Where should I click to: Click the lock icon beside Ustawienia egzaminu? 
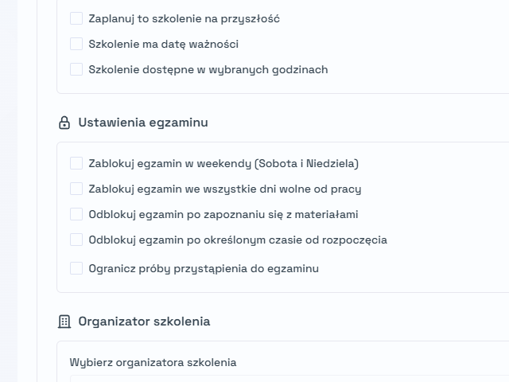pos(64,123)
